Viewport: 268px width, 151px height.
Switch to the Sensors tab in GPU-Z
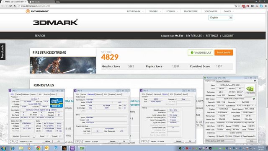pyautogui.click(x=219, y=81)
